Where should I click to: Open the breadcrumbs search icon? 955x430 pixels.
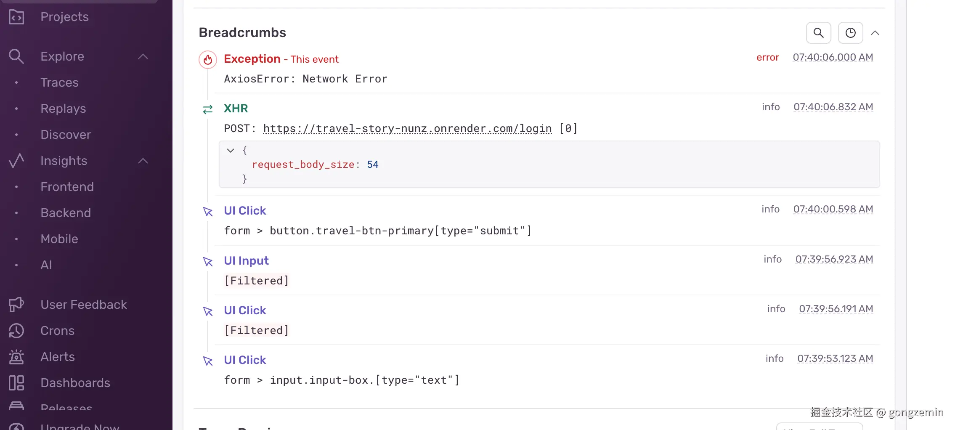coord(818,33)
